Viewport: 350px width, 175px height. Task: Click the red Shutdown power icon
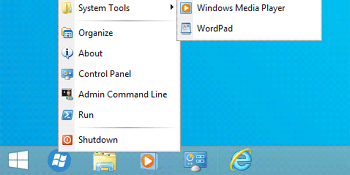67,140
